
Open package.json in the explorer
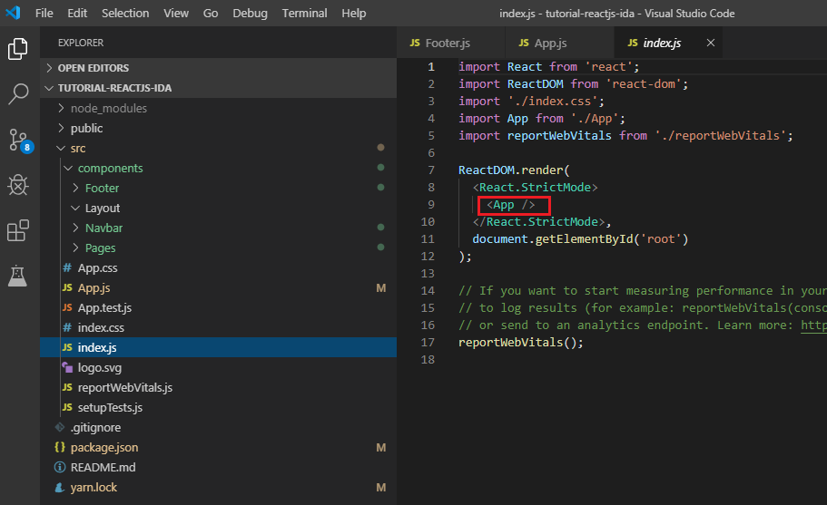click(219, 447)
